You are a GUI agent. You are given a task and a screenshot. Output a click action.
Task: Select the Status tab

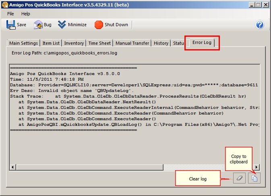[x=178, y=43]
